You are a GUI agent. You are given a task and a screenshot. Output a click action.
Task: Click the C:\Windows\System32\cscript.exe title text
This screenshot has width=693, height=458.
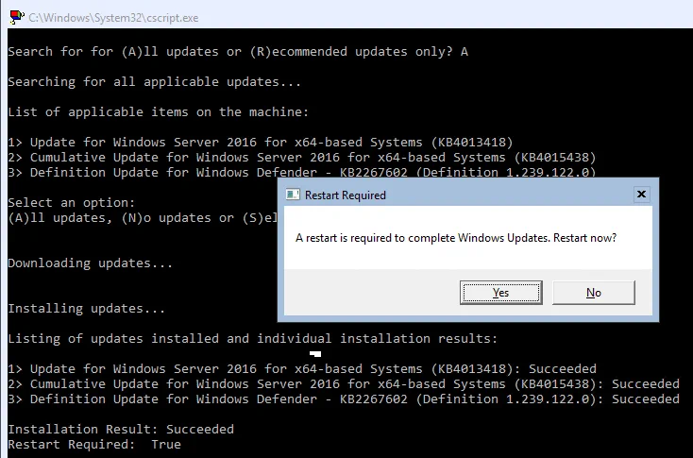tap(113, 18)
